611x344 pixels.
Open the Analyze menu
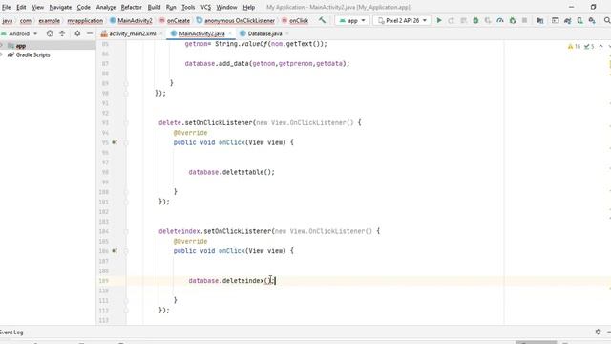[x=106, y=7]
